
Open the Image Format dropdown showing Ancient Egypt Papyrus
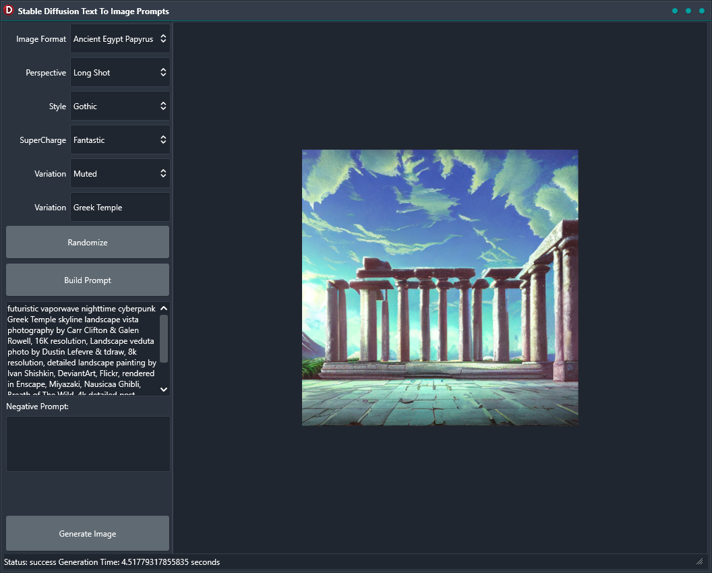point(115,38)
